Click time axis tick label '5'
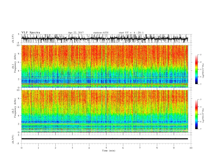The image size is (215, 166). (x=106, y=148)
